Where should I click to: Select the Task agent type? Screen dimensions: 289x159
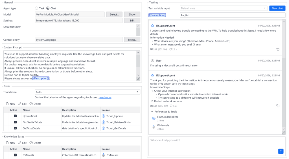pos(37,8)
